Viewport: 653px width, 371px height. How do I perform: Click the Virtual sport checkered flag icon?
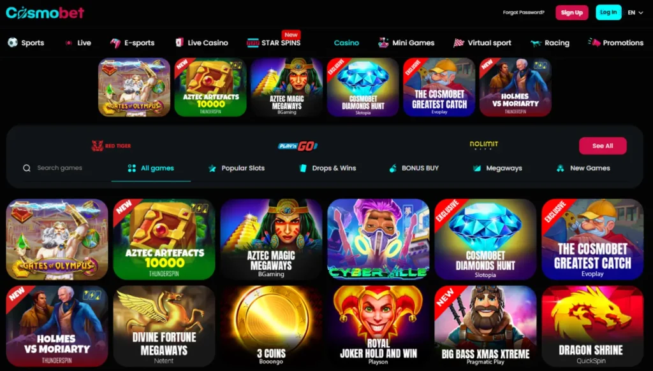459,43
